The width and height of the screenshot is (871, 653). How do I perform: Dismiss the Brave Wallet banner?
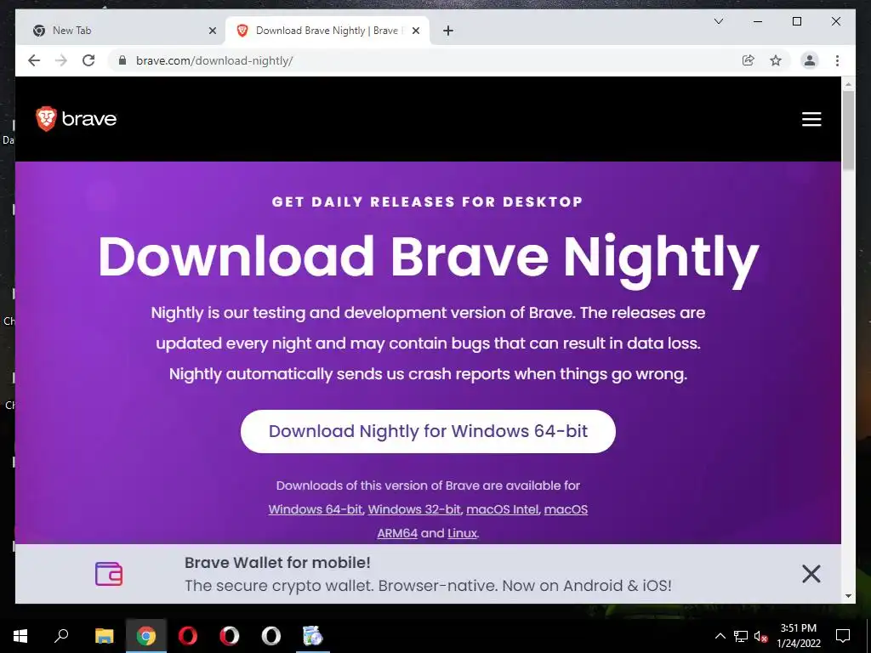pyautogui.click(x=811, y=574)
